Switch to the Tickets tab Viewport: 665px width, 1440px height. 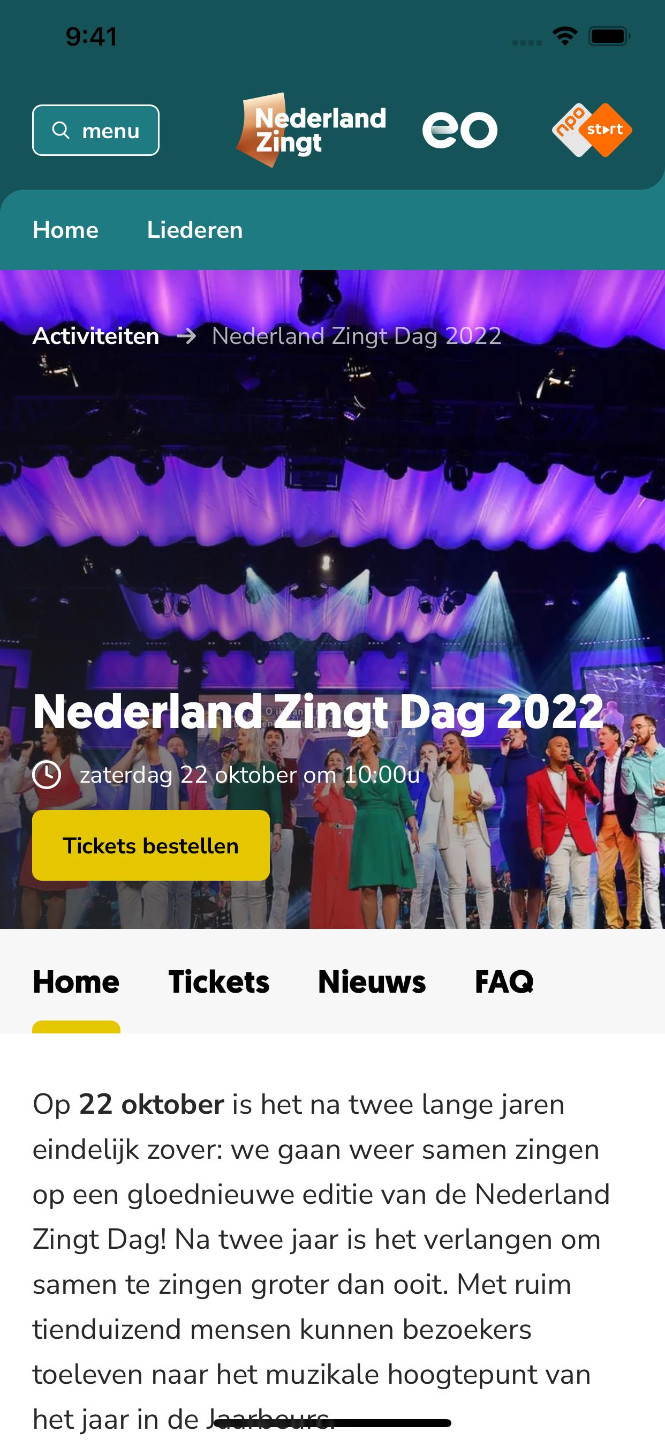[218, 981]
